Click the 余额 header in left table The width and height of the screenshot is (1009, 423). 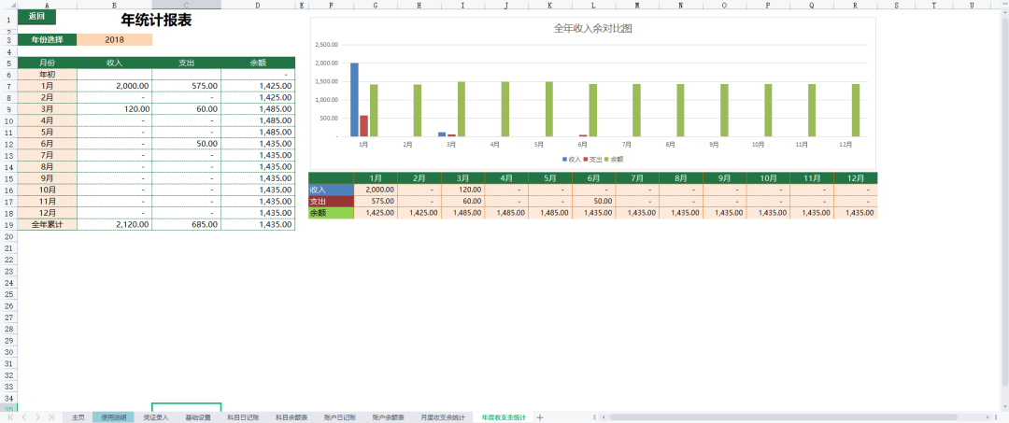pos(258,63)
